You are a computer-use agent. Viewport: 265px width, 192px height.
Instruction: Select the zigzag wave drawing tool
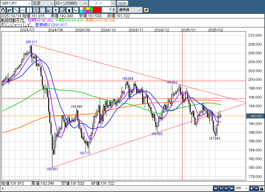(x=76, y=10)
